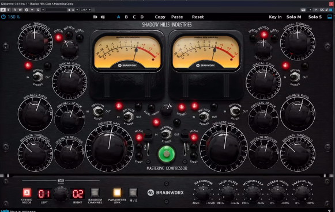Click the Solo S button
Screen dimensions: 335x212
click(x=315, y=17)
